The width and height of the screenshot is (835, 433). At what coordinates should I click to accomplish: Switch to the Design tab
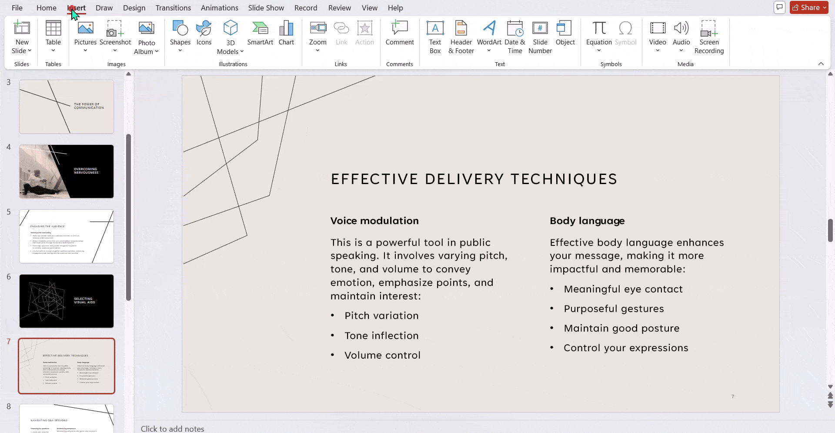(134, 8)
